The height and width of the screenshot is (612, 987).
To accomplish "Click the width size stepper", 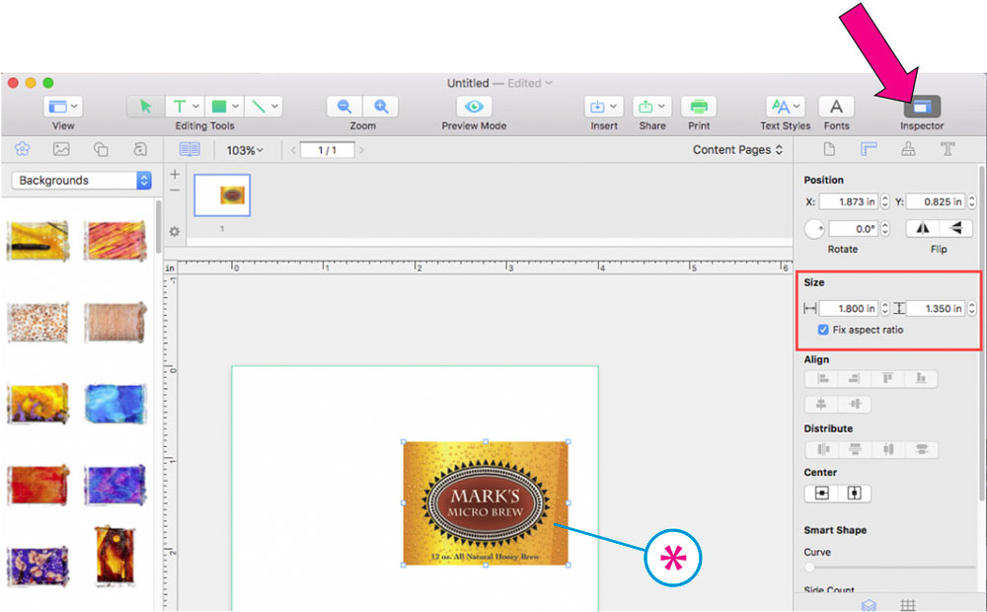I will point(885,308).
